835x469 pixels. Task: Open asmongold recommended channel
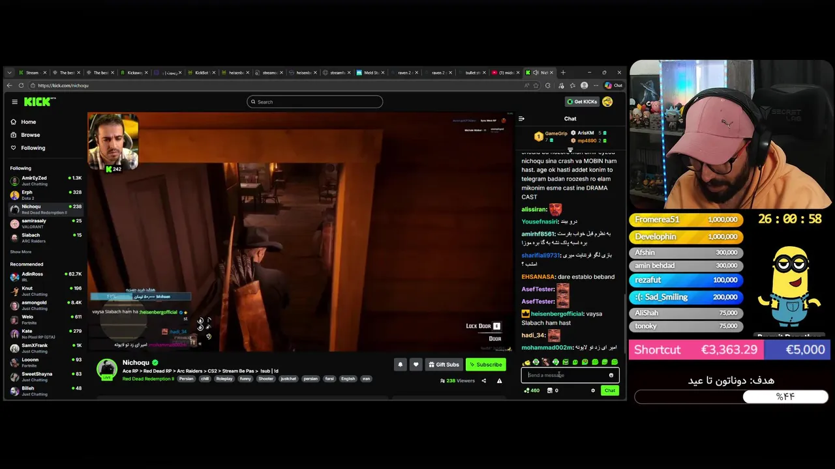pos(46,305)
